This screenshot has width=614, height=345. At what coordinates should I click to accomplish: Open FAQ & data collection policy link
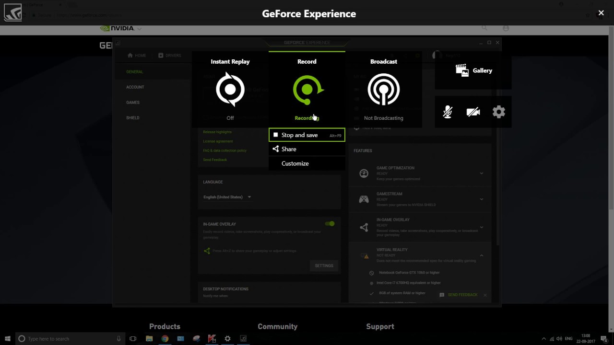click(224, 150)
